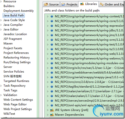
Task: Click the sac-1.3.jar icon
Action: coord(52,68)
